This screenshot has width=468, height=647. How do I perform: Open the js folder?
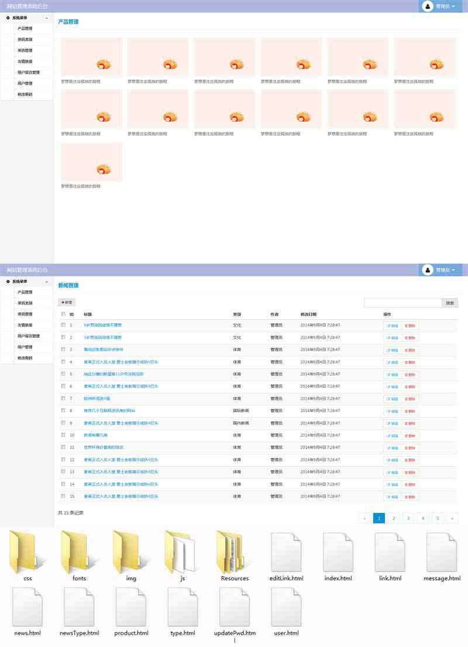pos(183,552)
